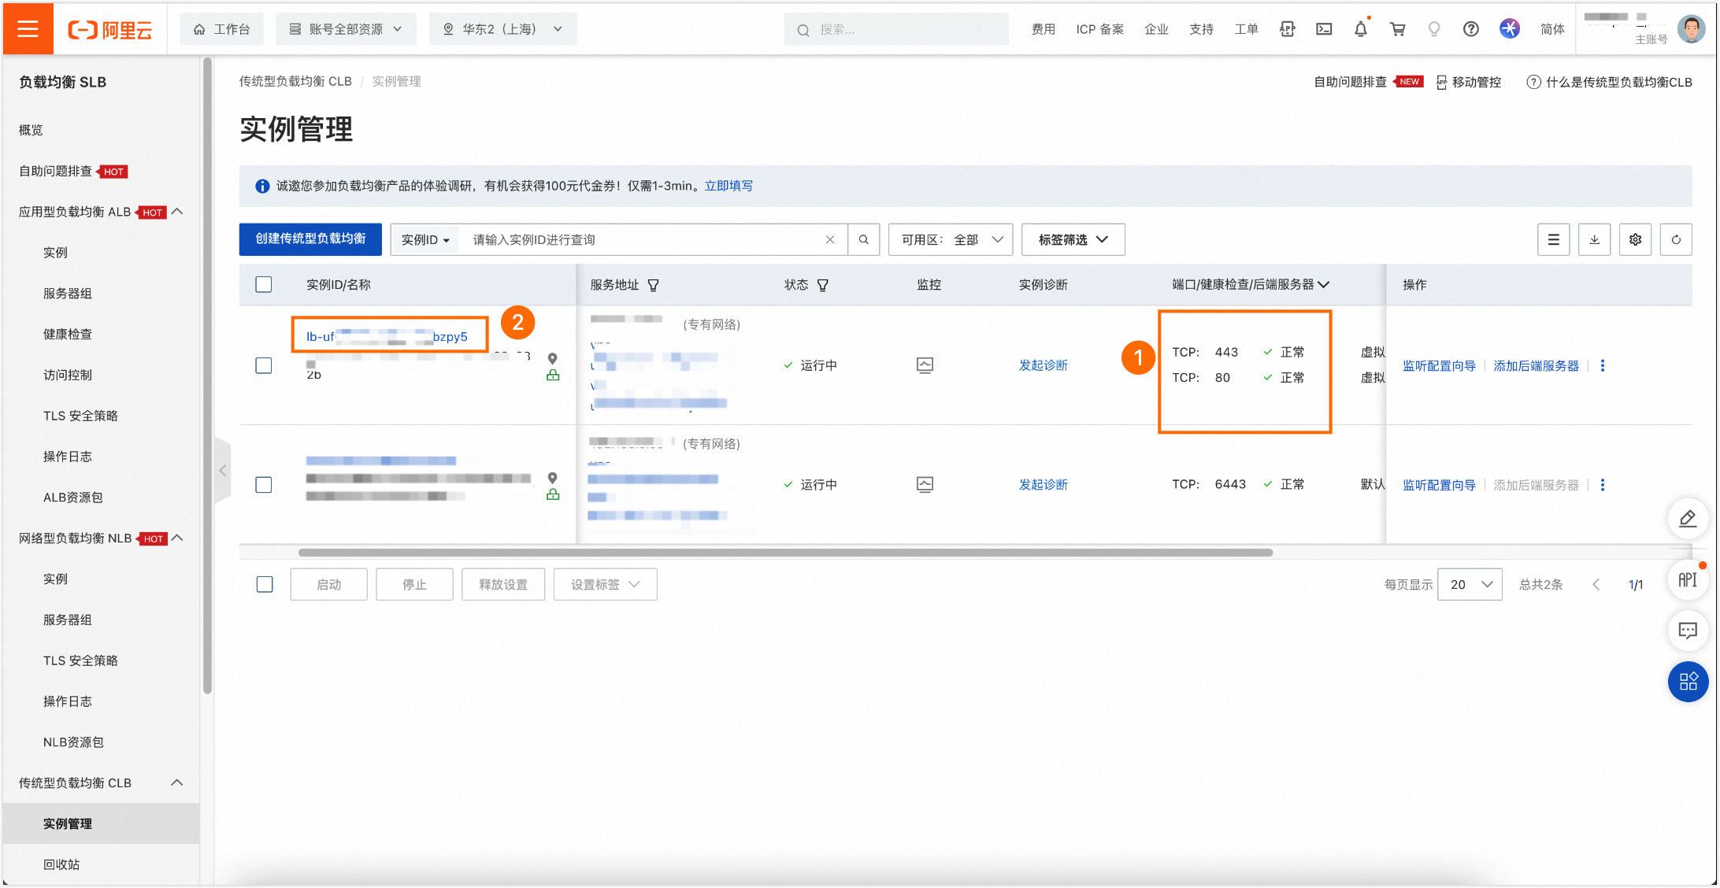This screenshot has height=888, width=1720.
Task: Open the notification bell
Action: coord(1361,29)
